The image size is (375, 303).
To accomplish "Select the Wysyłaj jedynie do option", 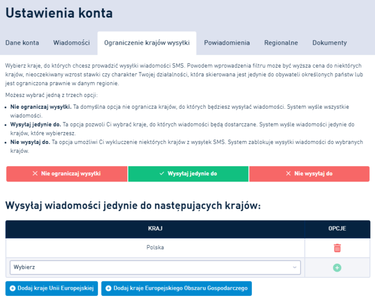I will 188,174.
